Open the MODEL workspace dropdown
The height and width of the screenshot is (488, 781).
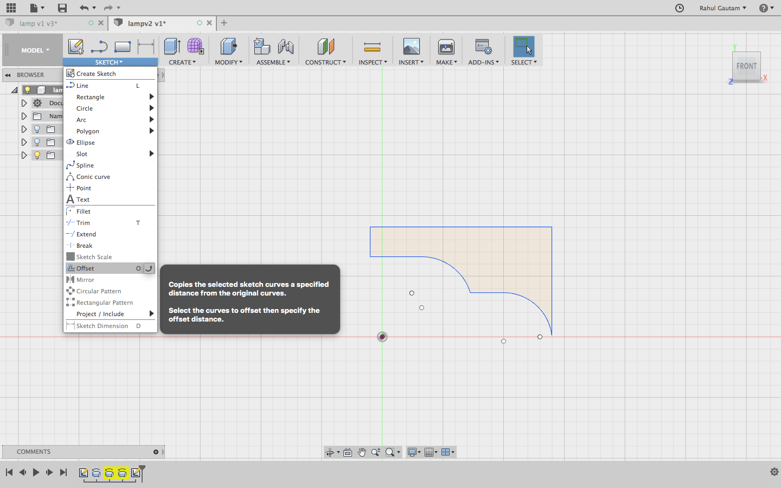pos(35,50)
